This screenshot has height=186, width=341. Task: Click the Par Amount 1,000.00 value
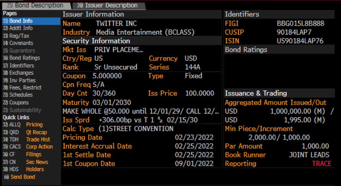tap(315, 146)
